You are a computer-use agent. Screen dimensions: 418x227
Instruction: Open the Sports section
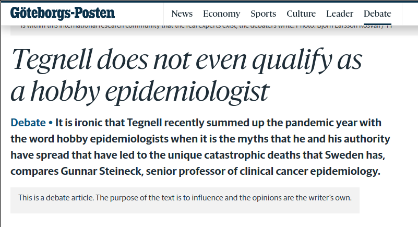264,14
